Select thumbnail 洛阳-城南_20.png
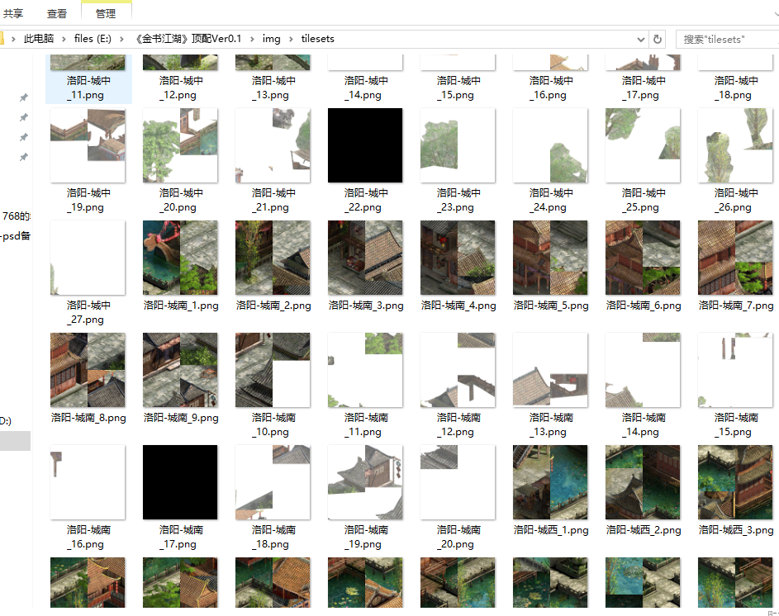The image size is (779, 616). tap(458, 482)
